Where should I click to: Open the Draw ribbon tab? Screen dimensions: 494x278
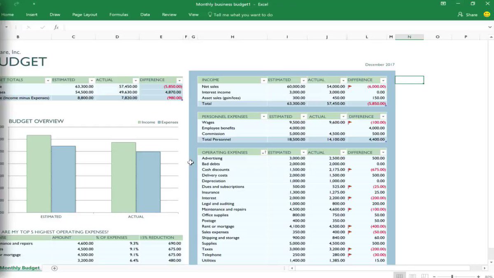(x=55, y=14)
